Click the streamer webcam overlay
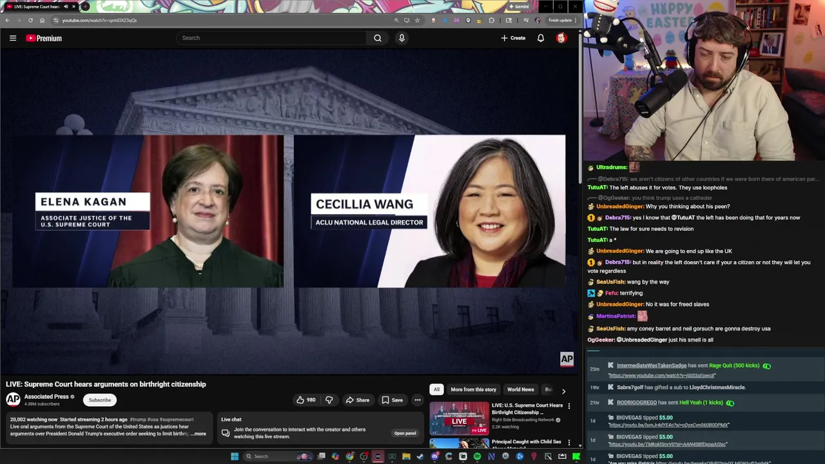 tap(704, 80)
